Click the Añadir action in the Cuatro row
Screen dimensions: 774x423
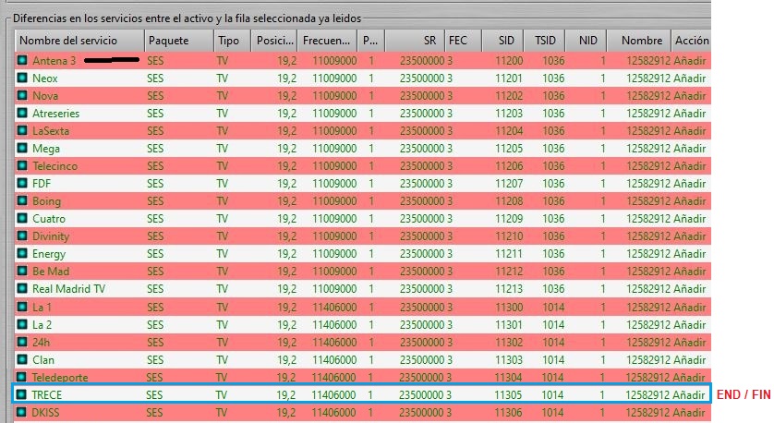[690, 219]
